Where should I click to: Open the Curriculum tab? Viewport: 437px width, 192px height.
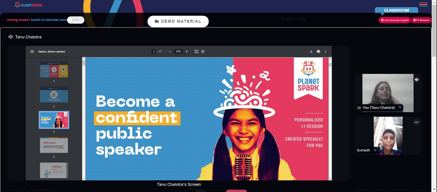[294, 19]
